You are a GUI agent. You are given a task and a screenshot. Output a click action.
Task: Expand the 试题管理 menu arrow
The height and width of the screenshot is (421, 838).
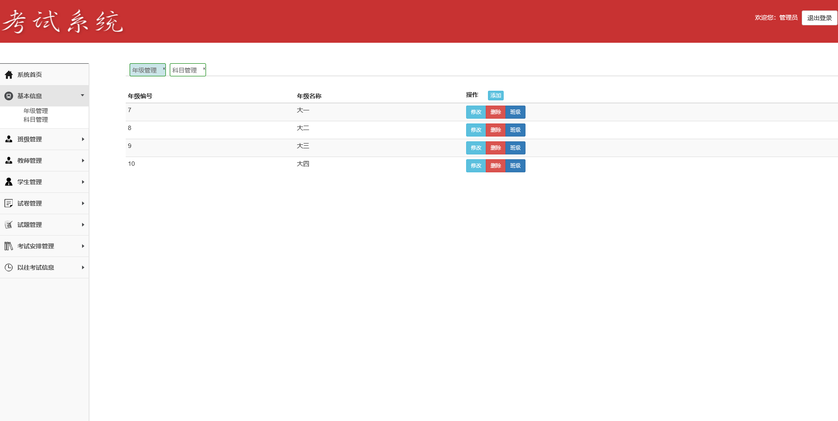coord(83,225)
